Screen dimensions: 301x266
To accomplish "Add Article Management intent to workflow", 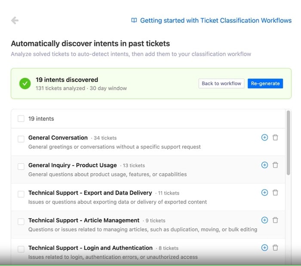I will 264,220.
